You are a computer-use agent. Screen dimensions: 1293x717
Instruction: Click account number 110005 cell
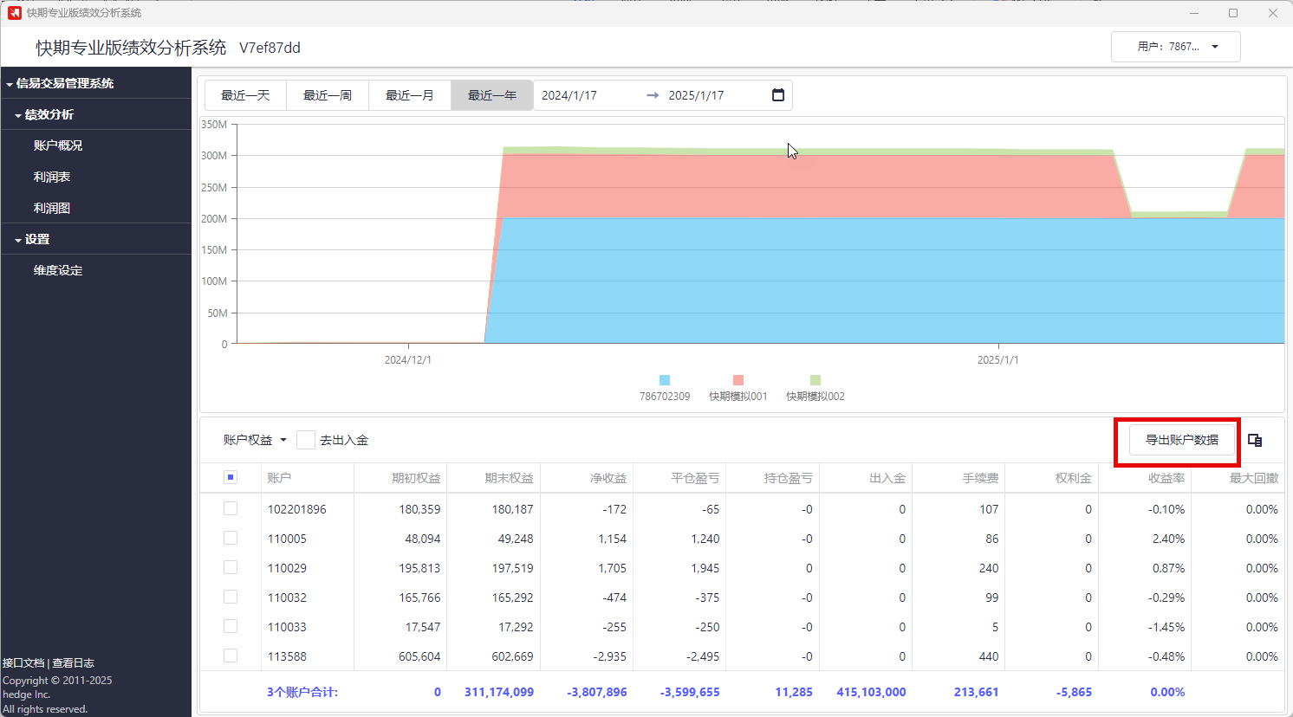point(287,539)
